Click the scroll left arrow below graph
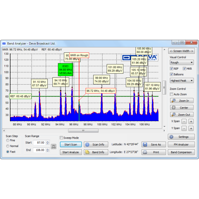The width and height of the screenshot is (199, 199). point(4,131)
